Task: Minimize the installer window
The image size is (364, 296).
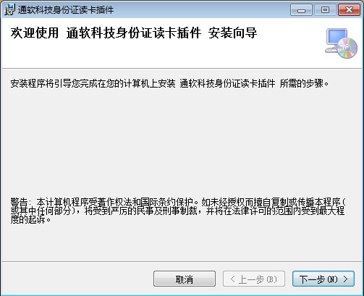Action: pyautogui.click(x=301, y=10)
